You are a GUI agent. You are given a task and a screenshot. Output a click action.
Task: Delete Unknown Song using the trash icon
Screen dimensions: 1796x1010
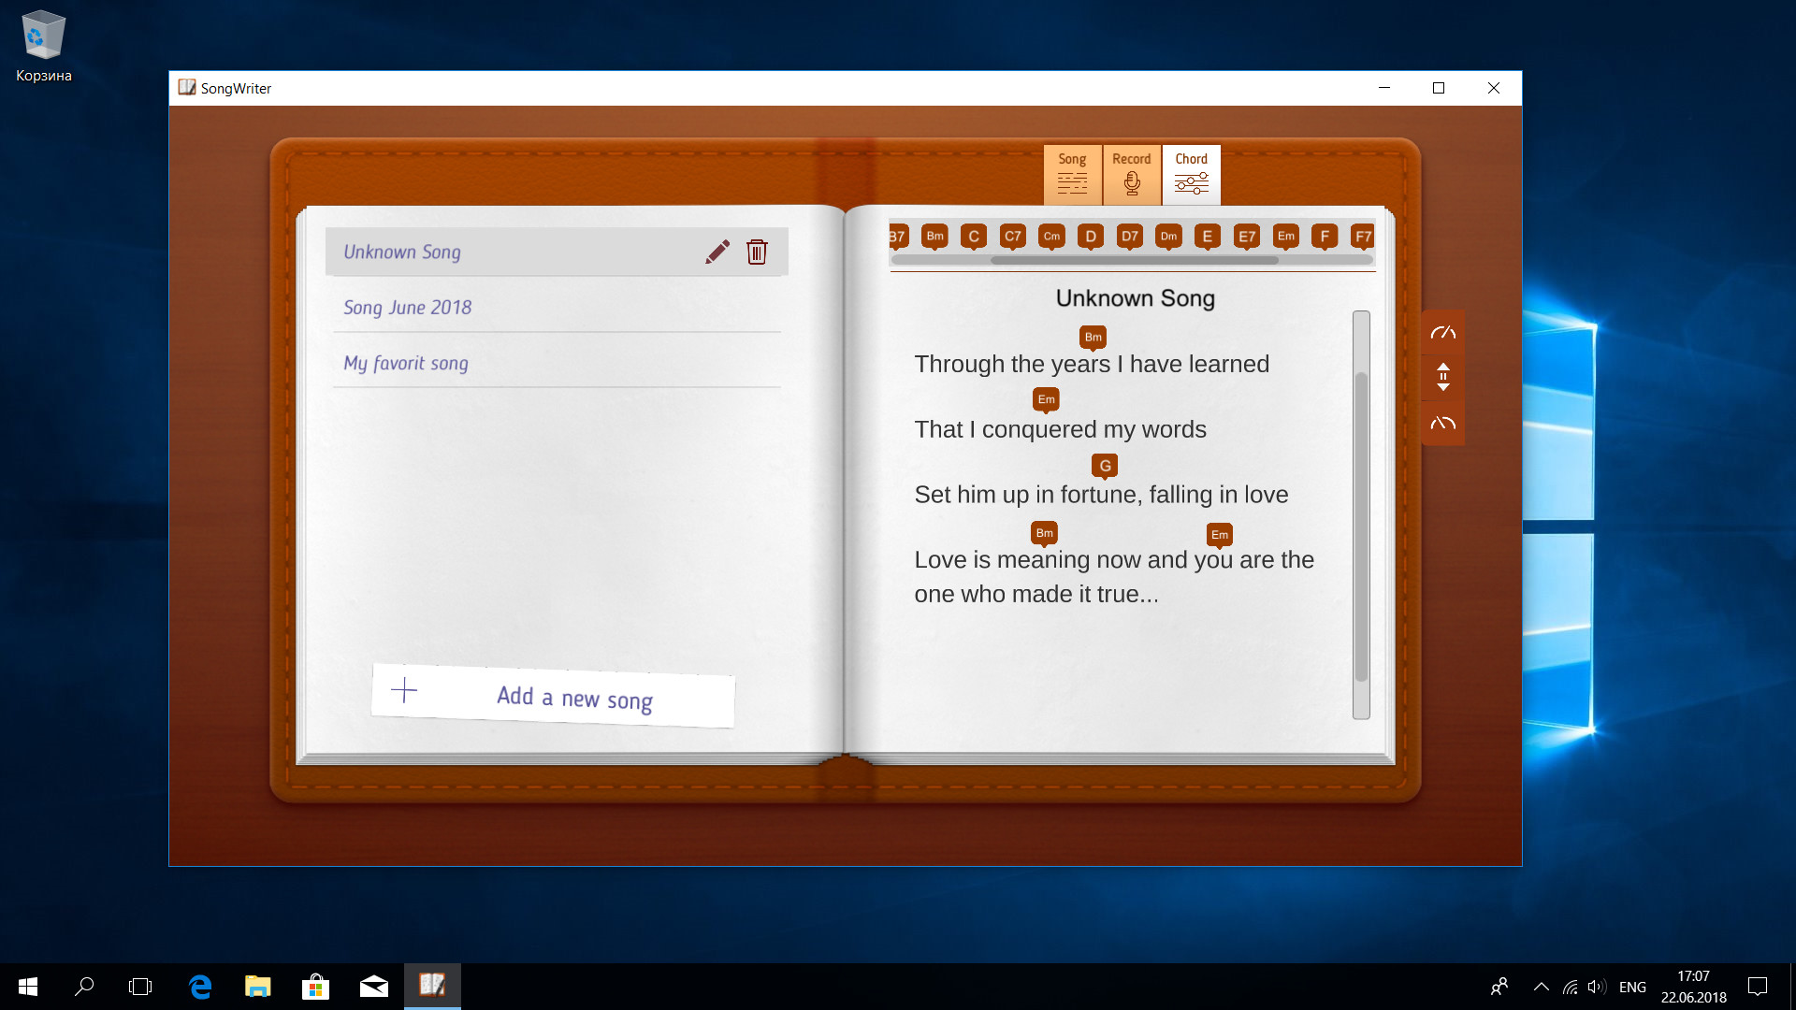(x=757, y=252)
